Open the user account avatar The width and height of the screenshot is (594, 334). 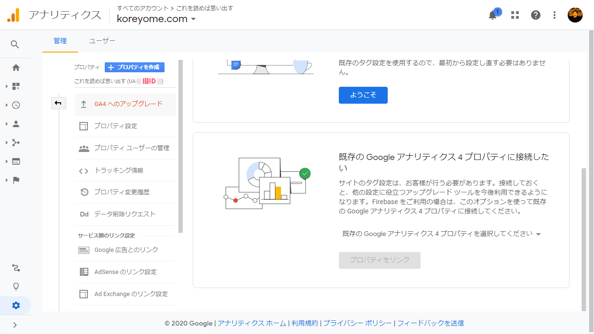pyautogui.click(x=575, y=15)
